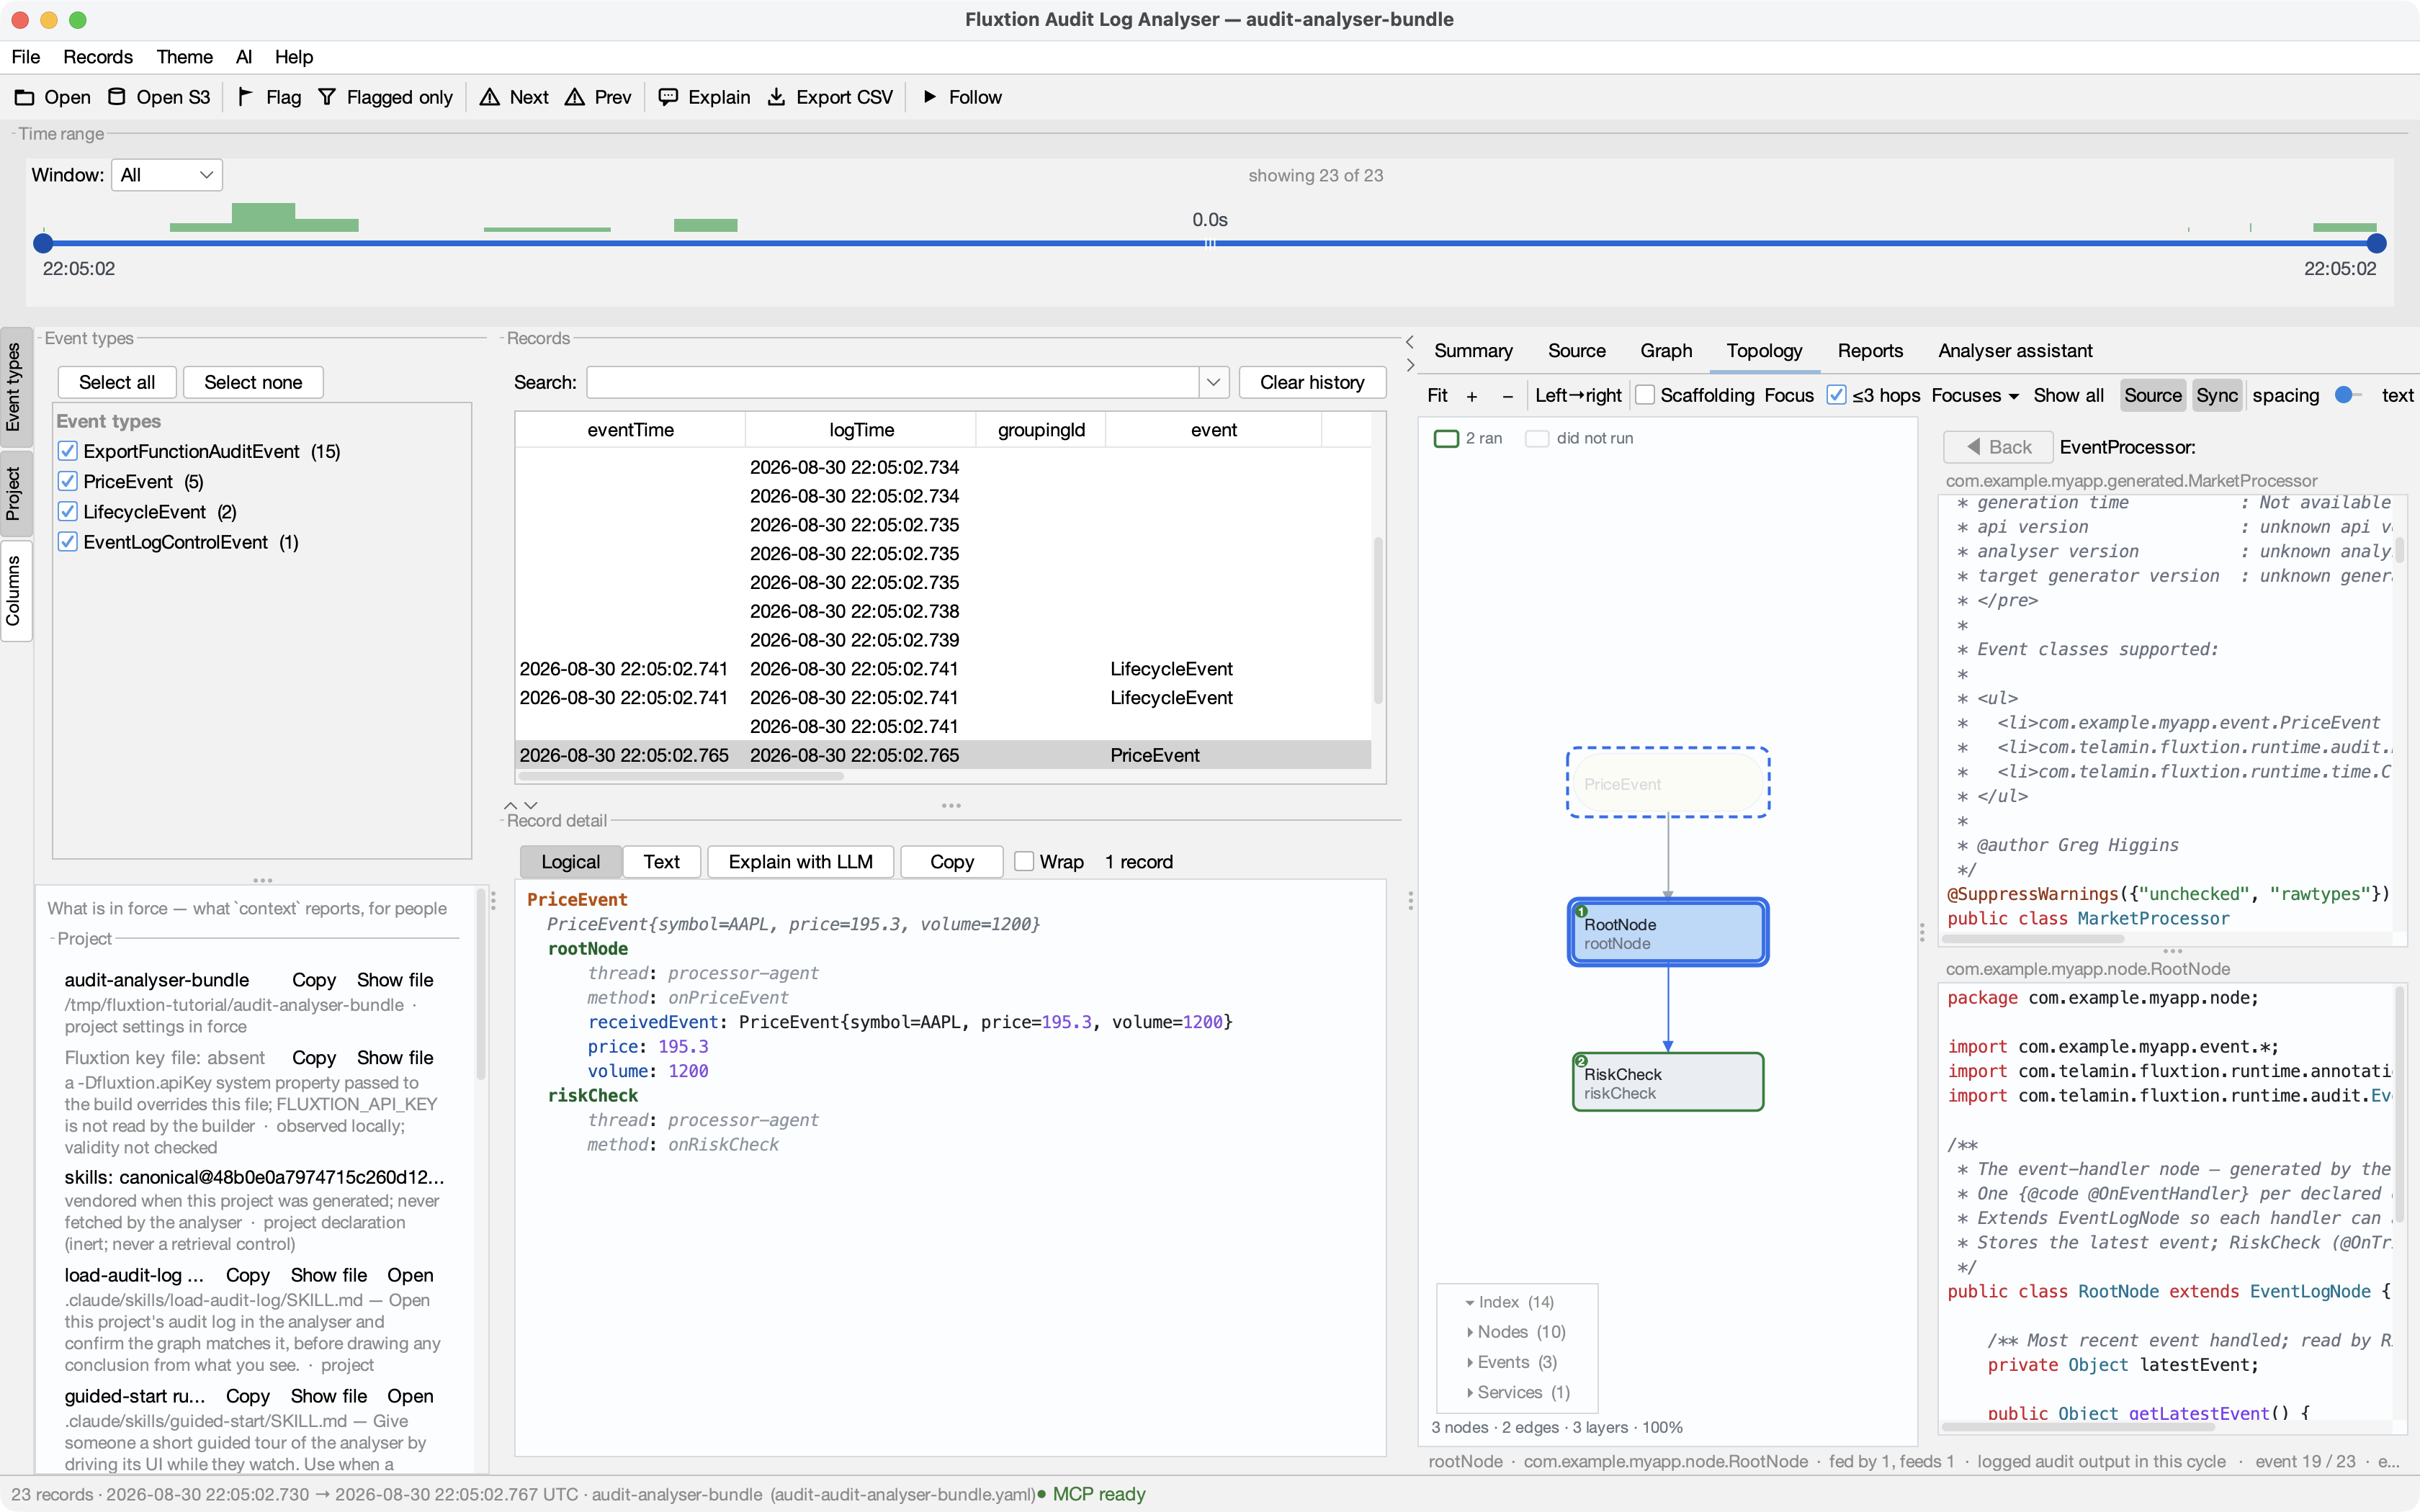Click the Export CSV download icon
The width and height of the screenshot is (2420, 1512).
tap(776, 97)
